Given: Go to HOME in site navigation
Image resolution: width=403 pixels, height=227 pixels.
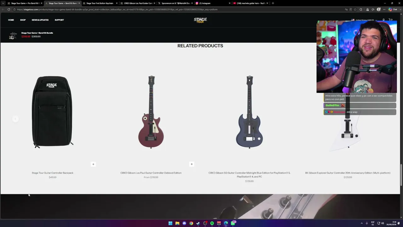Looking at the screenshot, I should point(11,20).
